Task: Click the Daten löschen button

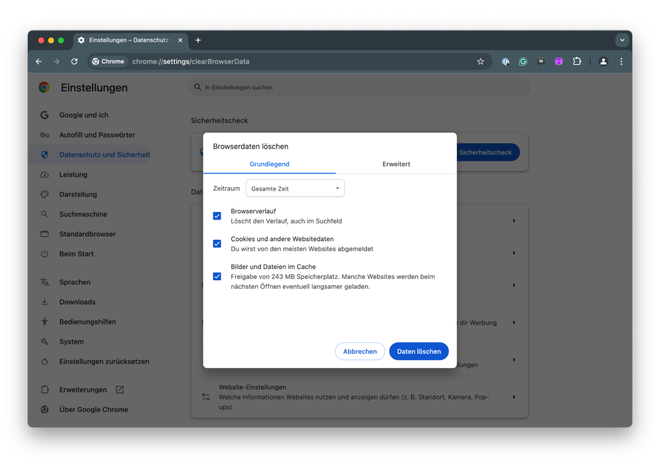Action: coord(419,351)
